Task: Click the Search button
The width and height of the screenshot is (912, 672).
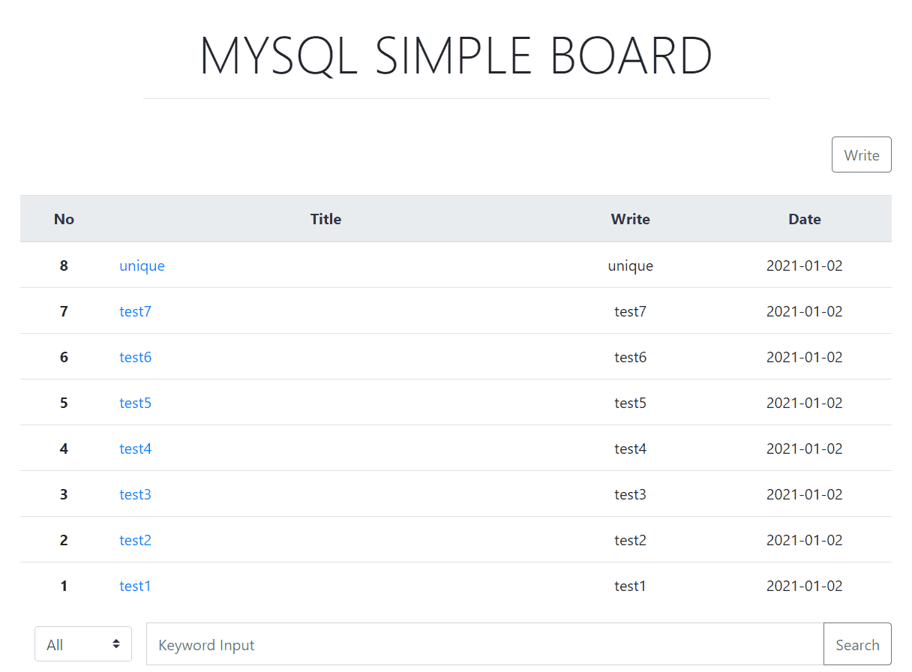Action: click(857, 644)
